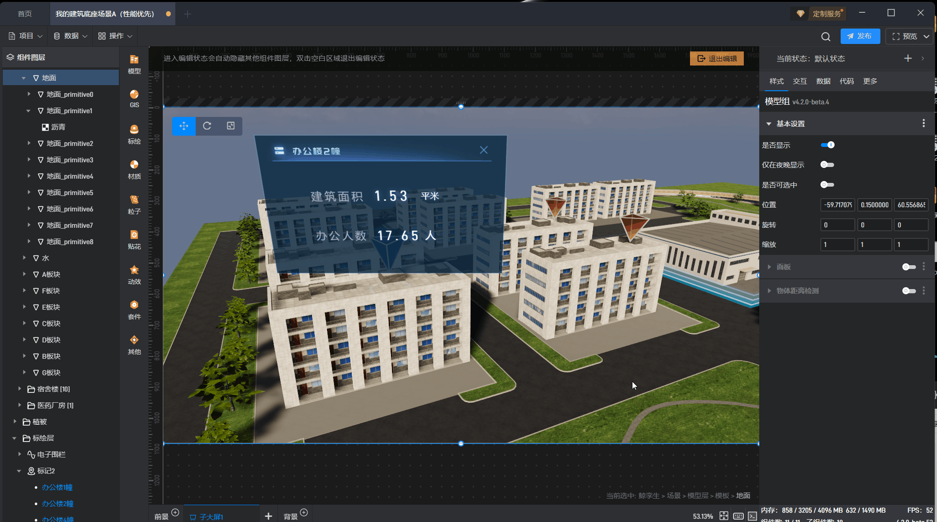Expand the 面板 settings section
937x522 pixels.
click(769, 267)
